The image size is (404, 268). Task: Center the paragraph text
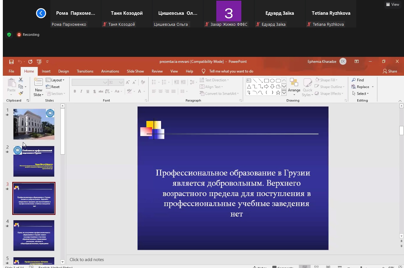[x=160, y=91]
